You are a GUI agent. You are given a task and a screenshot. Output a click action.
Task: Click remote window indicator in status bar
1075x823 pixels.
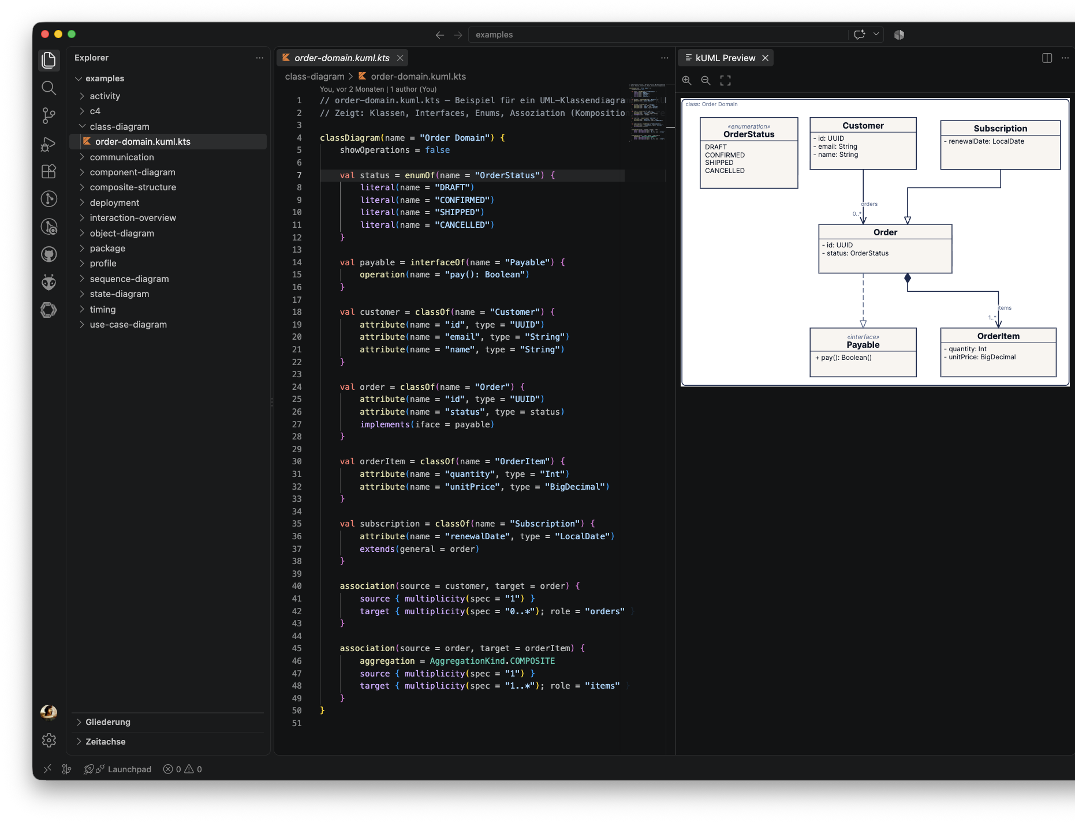click(47, 769)
